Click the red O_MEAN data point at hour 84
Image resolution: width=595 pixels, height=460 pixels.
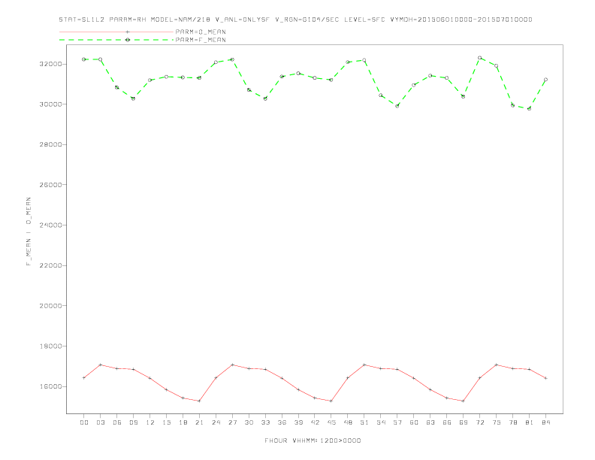(x=545, y=378)
